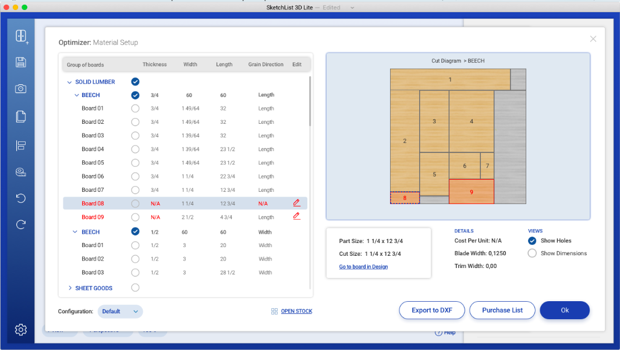Click the Thickness column header
This screenshot has height=350, width=620.
point(155,65)
